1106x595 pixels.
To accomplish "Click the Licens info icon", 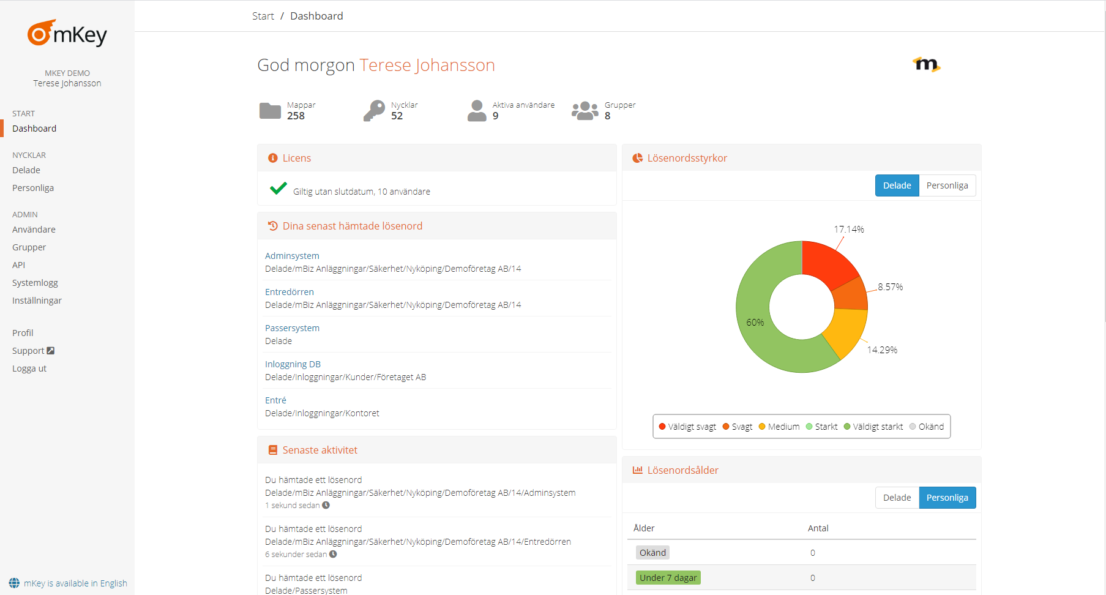I will coord(273,158).
